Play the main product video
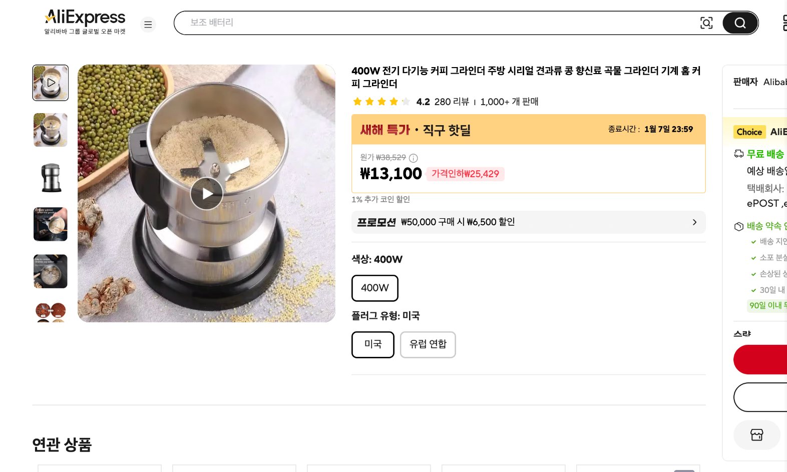 click(x=206, y=193)
